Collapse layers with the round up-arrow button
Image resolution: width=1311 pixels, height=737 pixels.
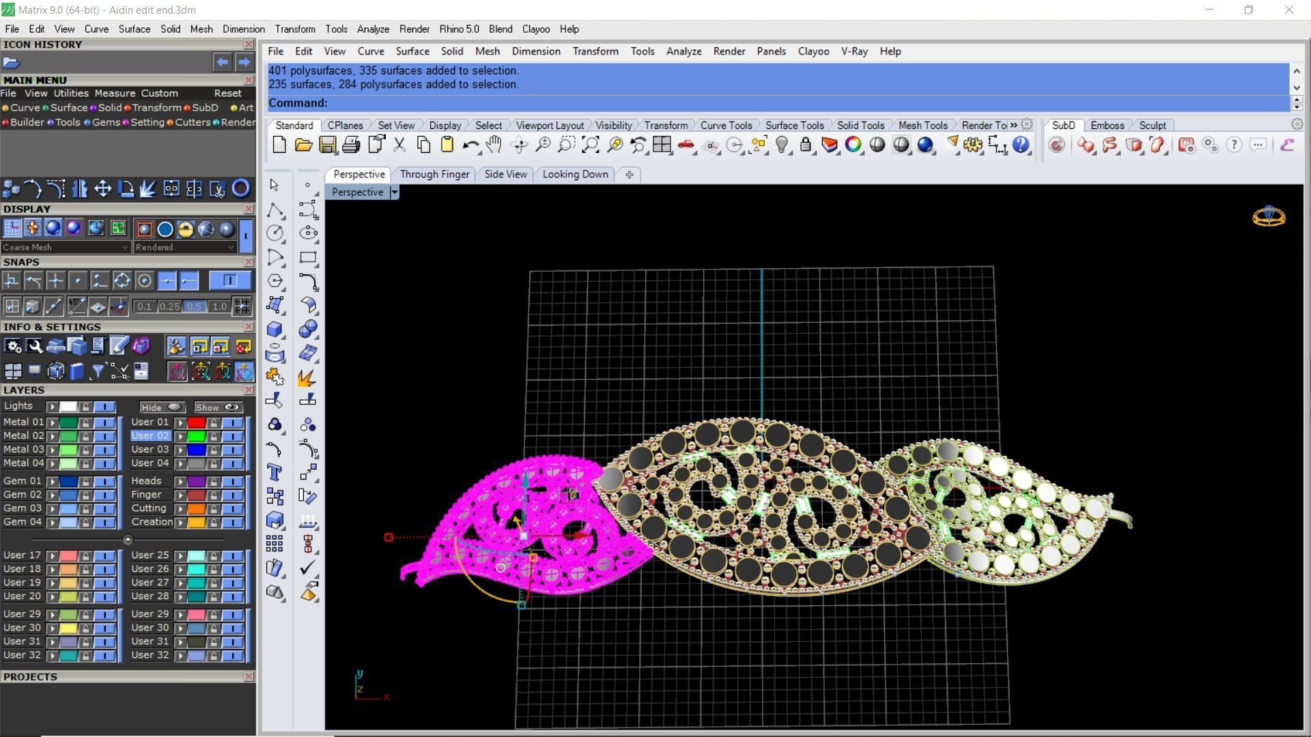tap(128, 539)
